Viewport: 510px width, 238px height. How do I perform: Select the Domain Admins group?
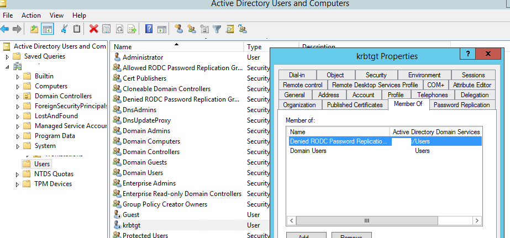point(146,131)
